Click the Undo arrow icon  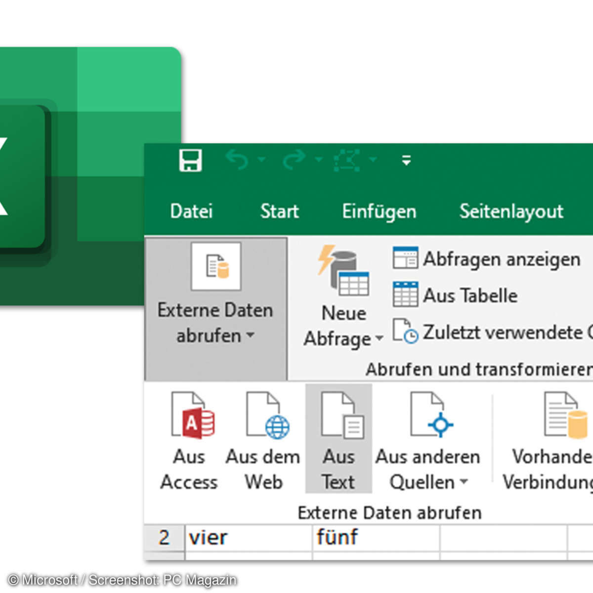click(238, 160)
